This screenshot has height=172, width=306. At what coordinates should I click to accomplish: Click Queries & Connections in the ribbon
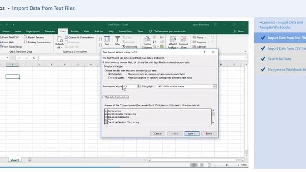coord(79,37)
